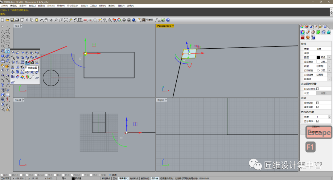
Task: Open the Right viewport dropdown arrow
Action: pyautogui.click(x=166, y=100)
